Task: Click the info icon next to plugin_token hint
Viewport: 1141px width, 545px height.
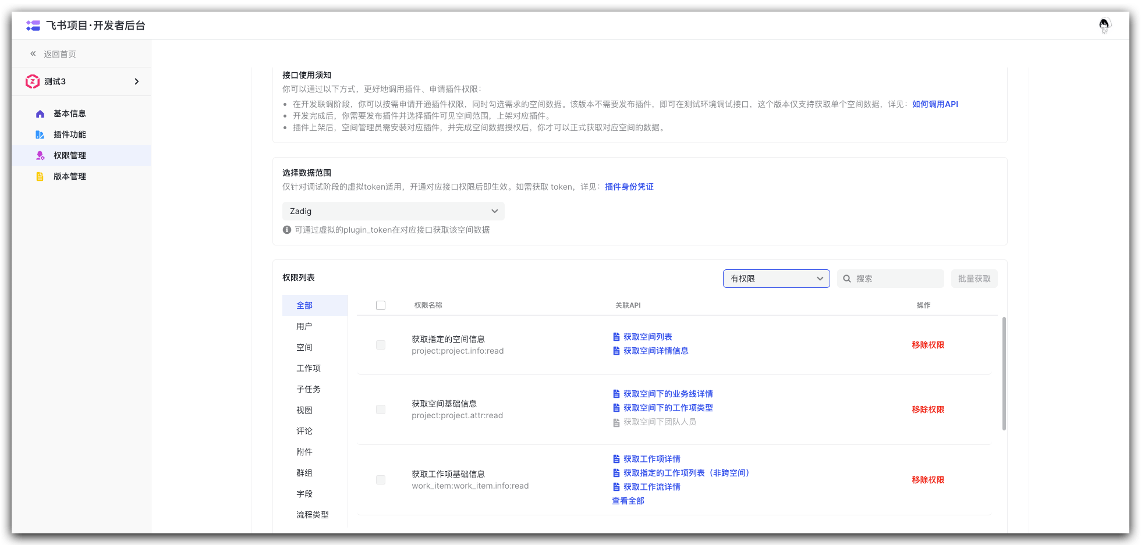Action: coord(286,230)
